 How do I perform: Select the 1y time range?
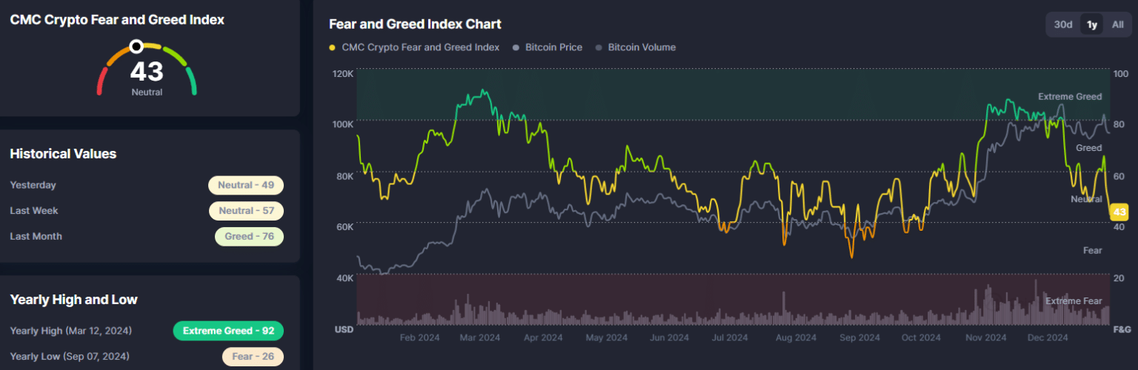[x=1092, y=24]
